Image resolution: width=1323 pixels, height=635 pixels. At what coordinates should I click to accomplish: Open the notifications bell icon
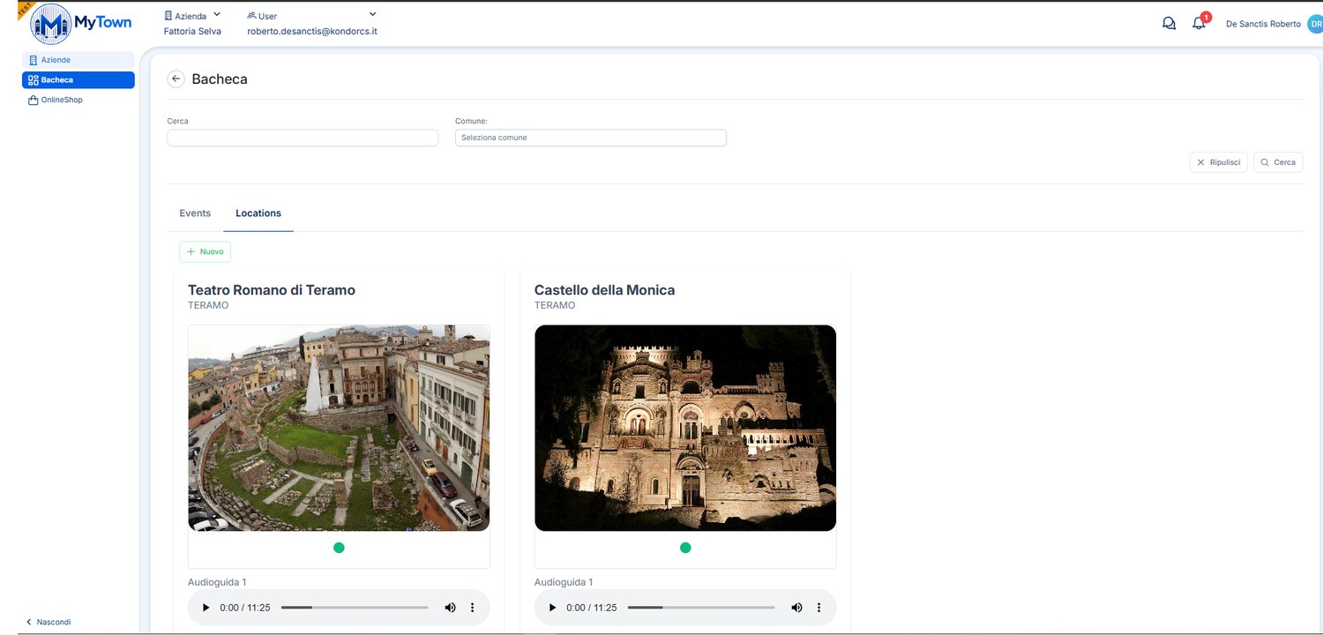[1199, 24]
